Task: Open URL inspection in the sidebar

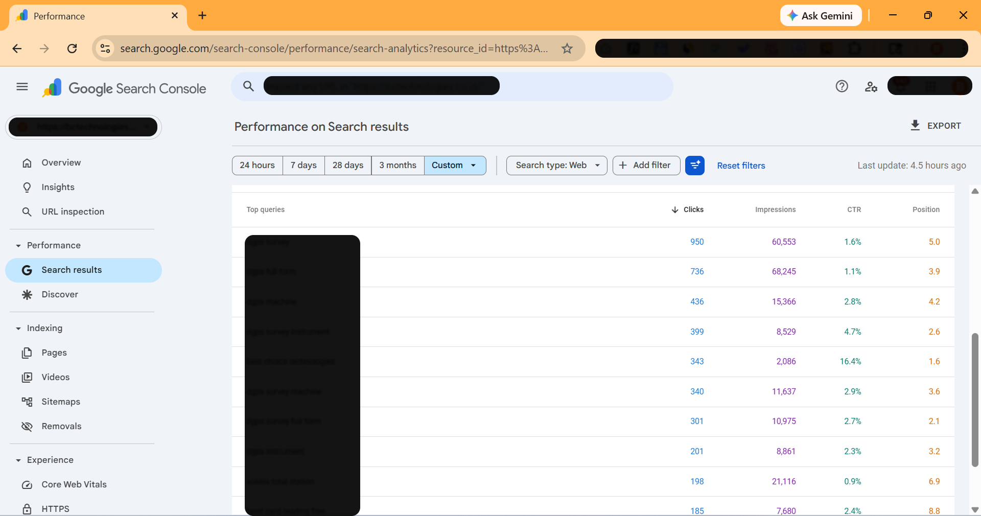Action: coord(73,212)
